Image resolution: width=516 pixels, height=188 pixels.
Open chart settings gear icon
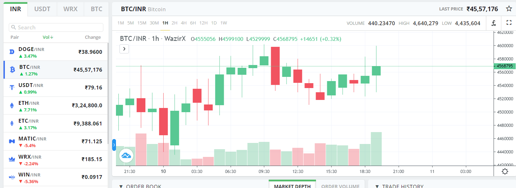[505, 171]
